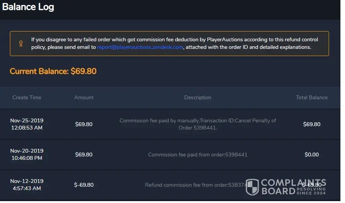Select the Nov-25-2019 12:08:53 AM timestamp

(27, 124)
